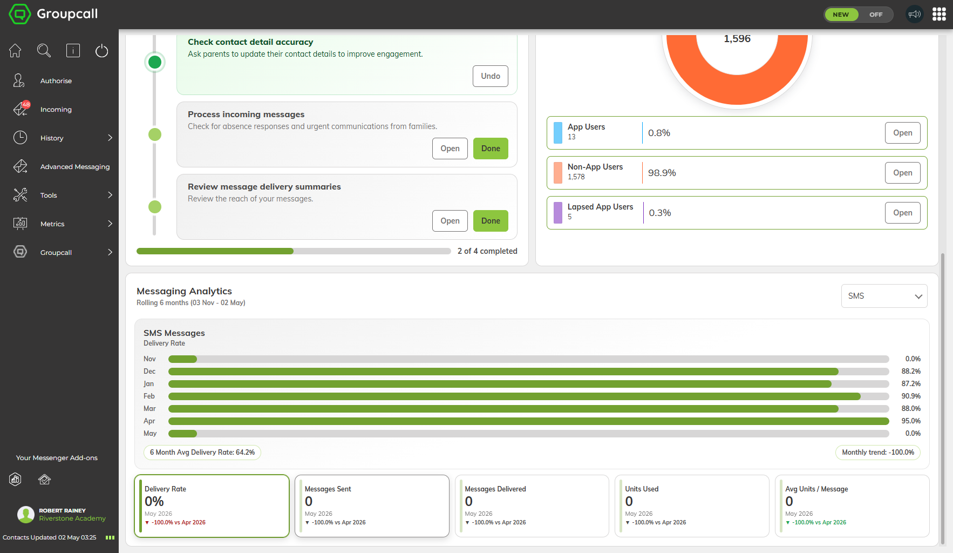Click the power logout icon
This screenshot has height=553, width=953.
coord(101,51)
